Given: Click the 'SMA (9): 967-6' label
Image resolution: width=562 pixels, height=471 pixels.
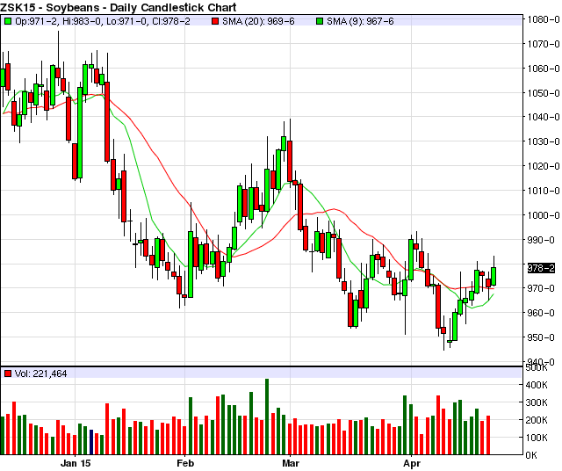Looking at the screenshot, I should [360, 21].
